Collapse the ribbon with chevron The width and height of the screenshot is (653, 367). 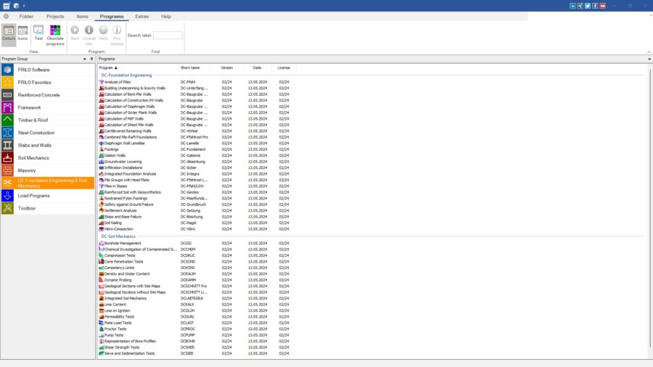(649, 52)
